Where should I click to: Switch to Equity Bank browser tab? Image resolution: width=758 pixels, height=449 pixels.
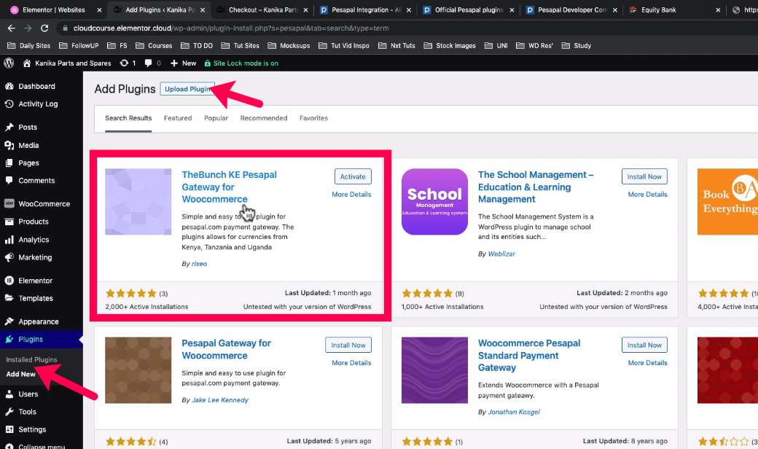(658, 9)
